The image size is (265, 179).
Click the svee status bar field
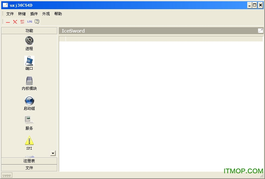pyautogui.click(x=7, y=176)
